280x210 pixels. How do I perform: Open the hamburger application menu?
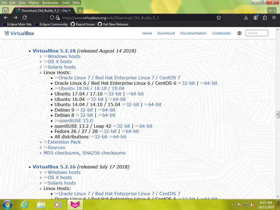point(274,17)
